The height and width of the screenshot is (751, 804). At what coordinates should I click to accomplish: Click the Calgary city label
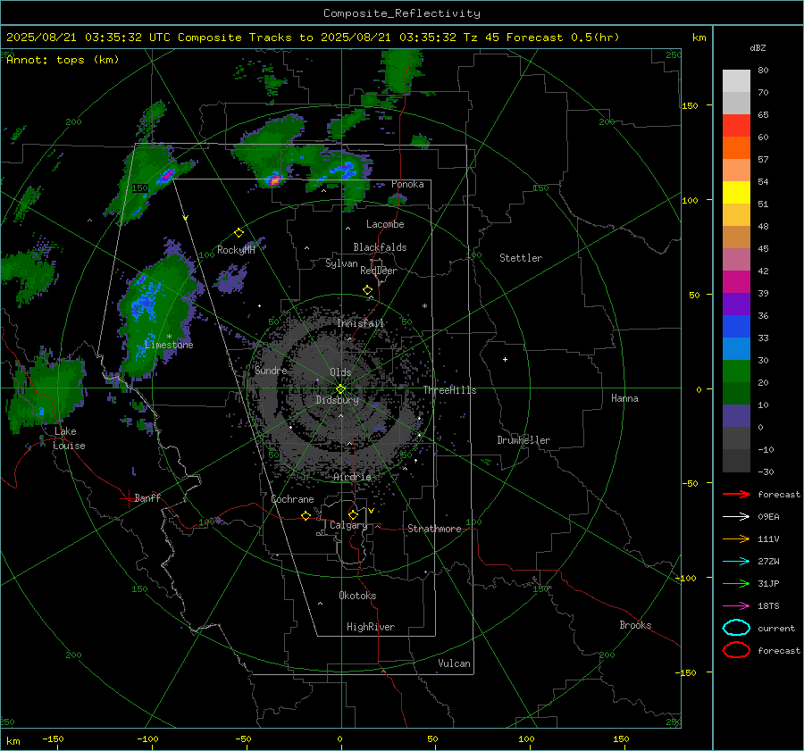pos(348,525)
